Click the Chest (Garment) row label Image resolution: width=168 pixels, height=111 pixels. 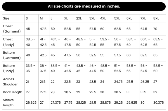[13, 29]
